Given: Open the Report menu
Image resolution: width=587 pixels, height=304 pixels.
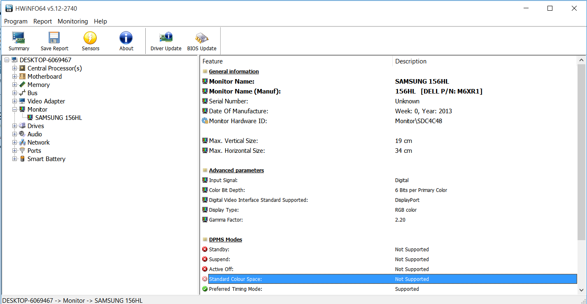Looking at the screenshot, I should [43, 21].
